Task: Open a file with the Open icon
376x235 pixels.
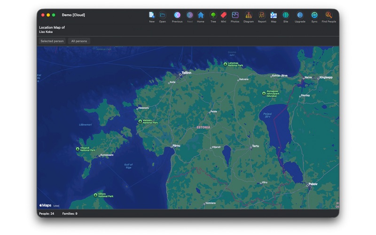Action: [x=162, y=15]
